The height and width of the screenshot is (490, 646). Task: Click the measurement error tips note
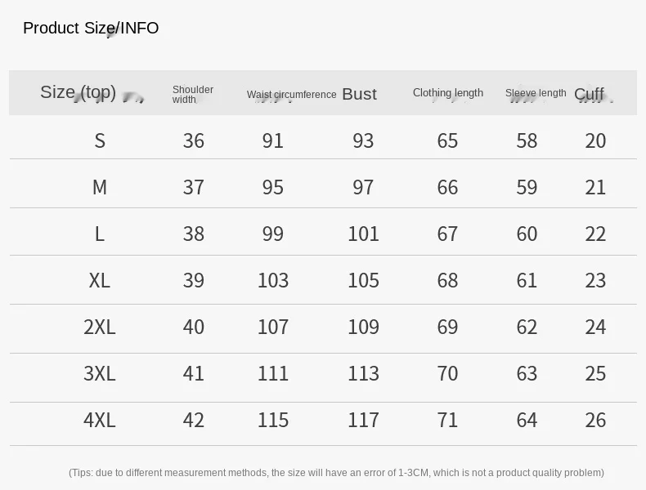[336, 473]
